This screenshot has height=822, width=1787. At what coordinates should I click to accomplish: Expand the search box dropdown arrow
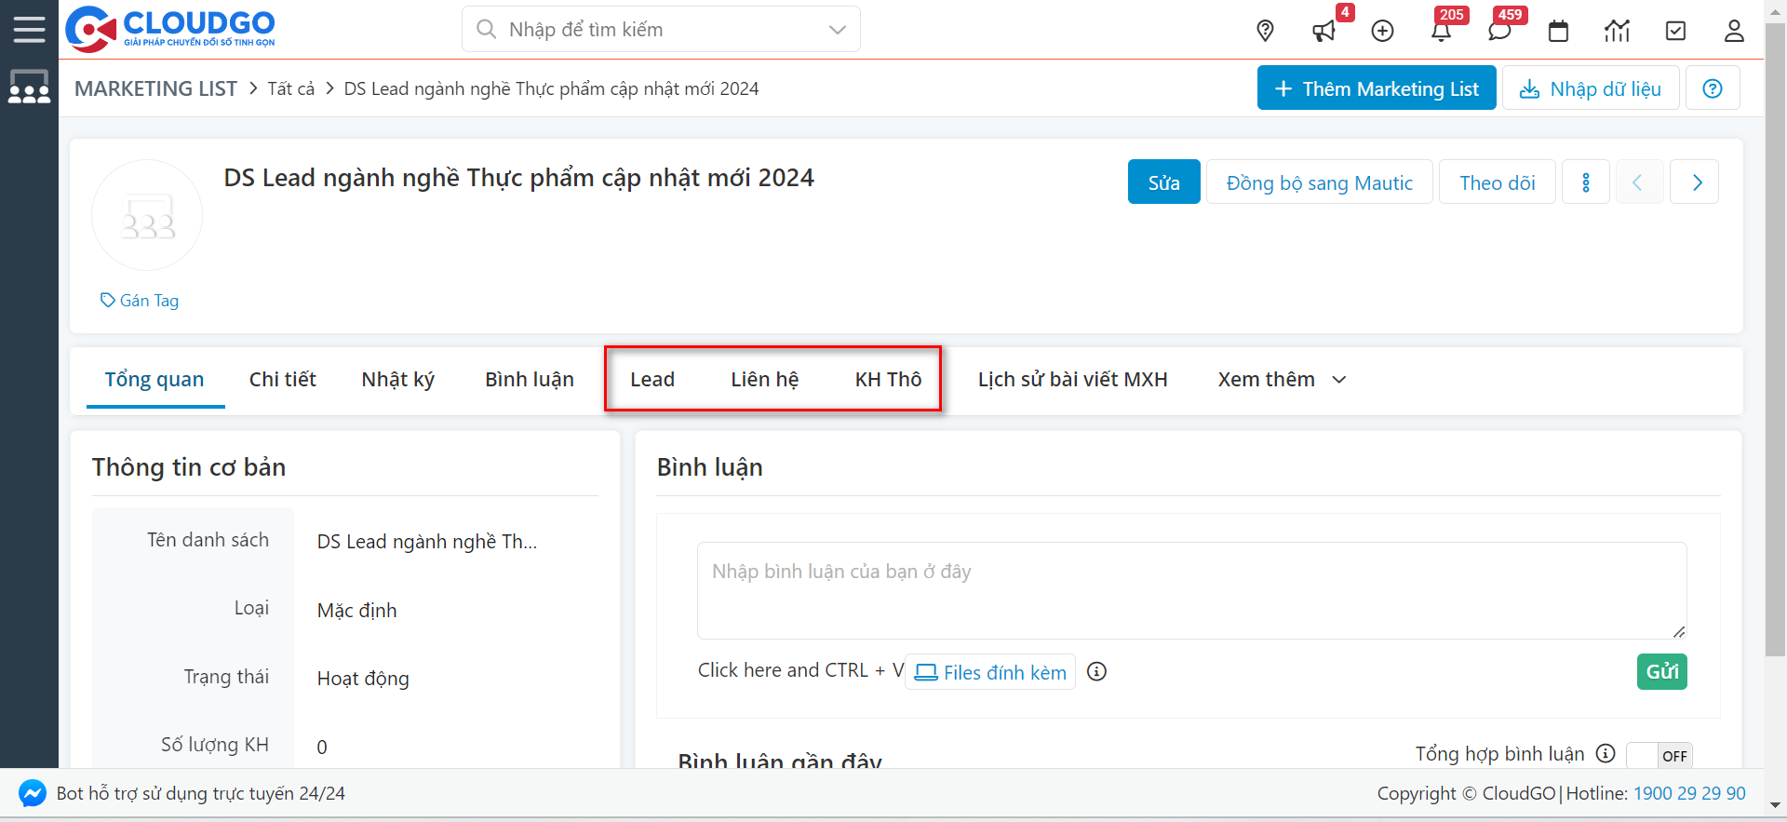[837, 30]
